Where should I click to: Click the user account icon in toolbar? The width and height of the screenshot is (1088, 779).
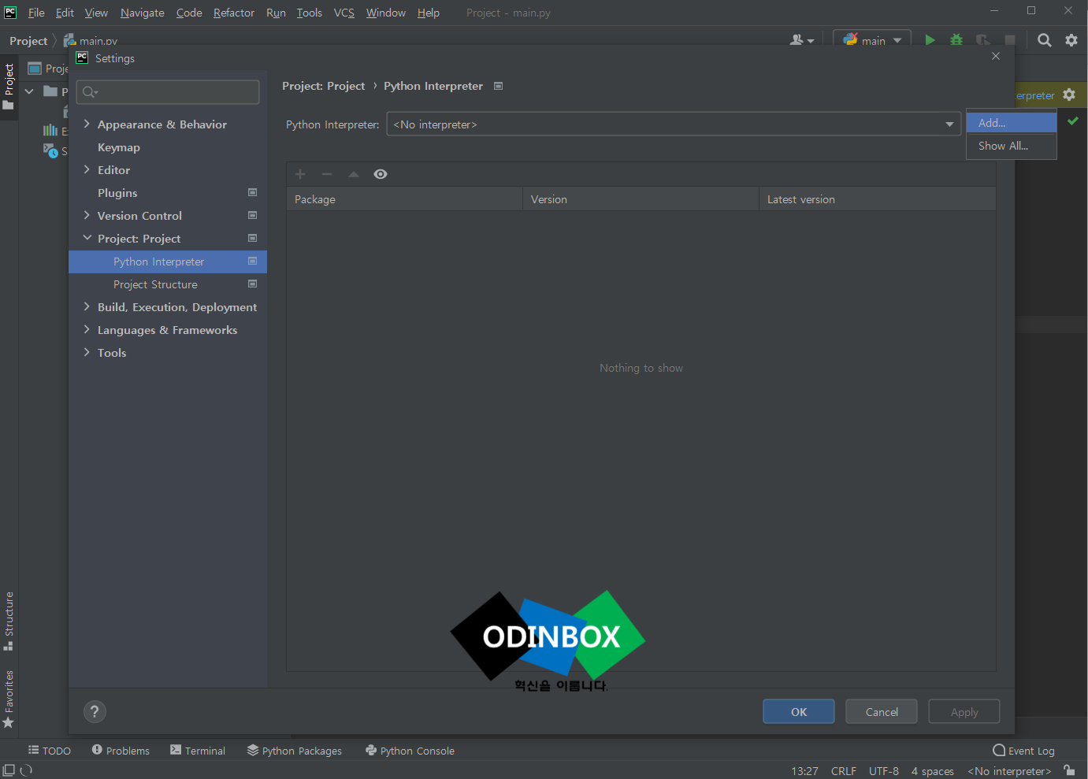tap(801, 40)
